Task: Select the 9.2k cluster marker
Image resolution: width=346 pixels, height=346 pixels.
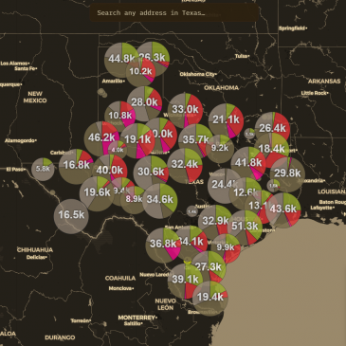Action: 220,149
